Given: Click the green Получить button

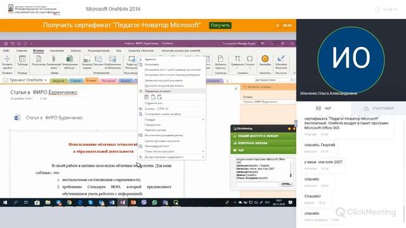Looking at the screenshot, I should tap(220, 25).
